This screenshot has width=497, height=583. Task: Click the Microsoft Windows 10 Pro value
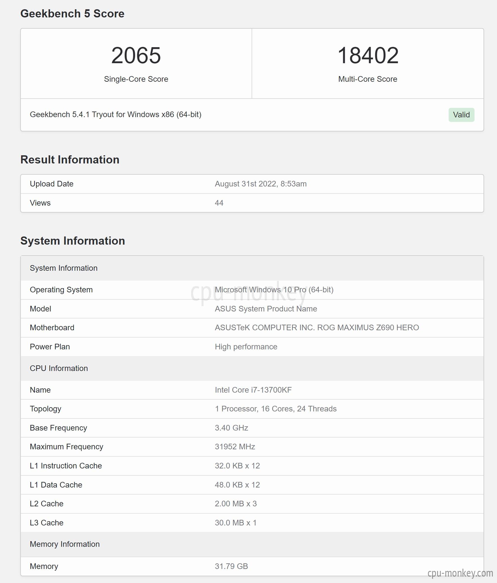tap(274, 290)
